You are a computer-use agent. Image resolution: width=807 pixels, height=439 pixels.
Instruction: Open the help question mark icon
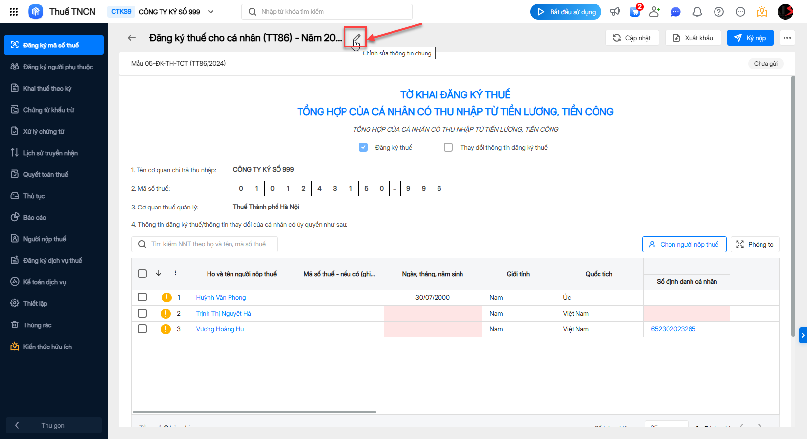(x=719, y=12)
